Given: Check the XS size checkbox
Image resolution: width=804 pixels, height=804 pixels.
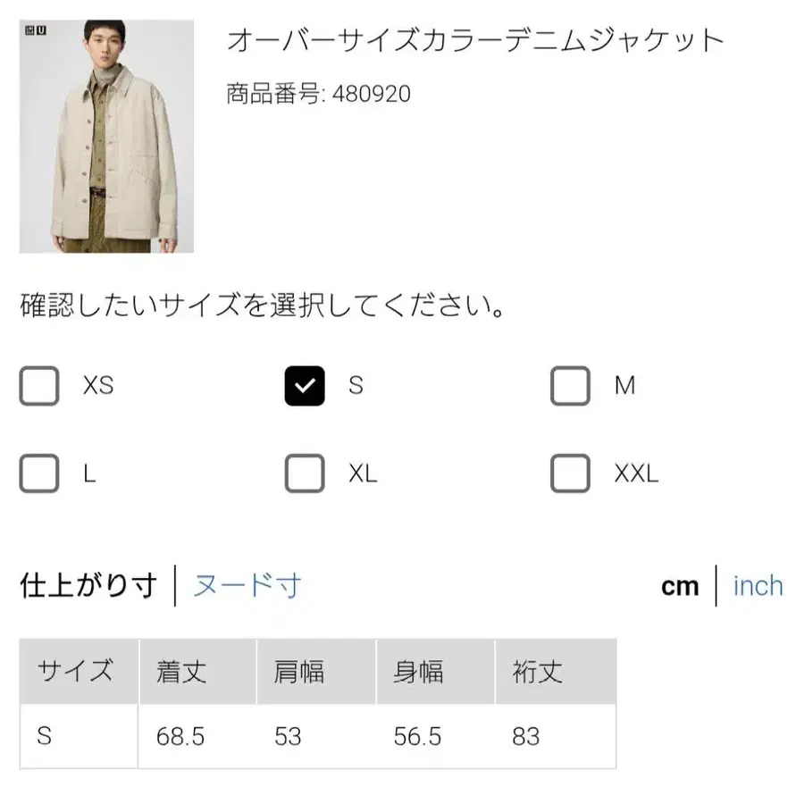Looking at the screenshot, I should [x=39, y=386].
